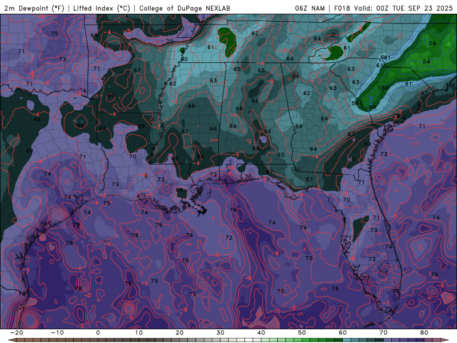Click the dewpoint value 58 on the map

tap(385, 88)
